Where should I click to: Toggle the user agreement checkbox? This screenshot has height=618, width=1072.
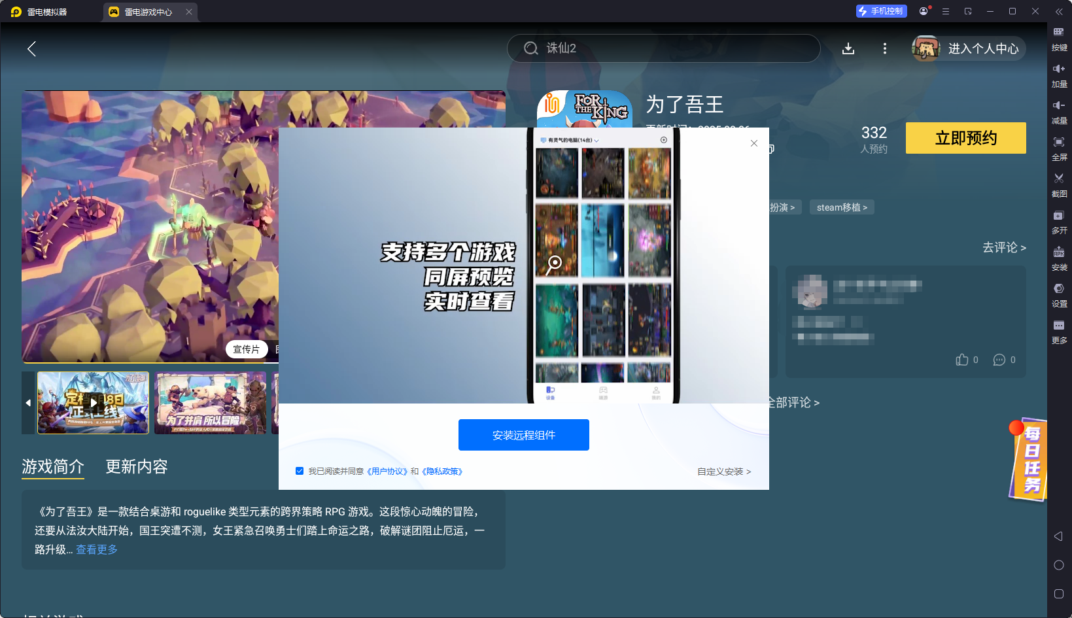(300, 471)
